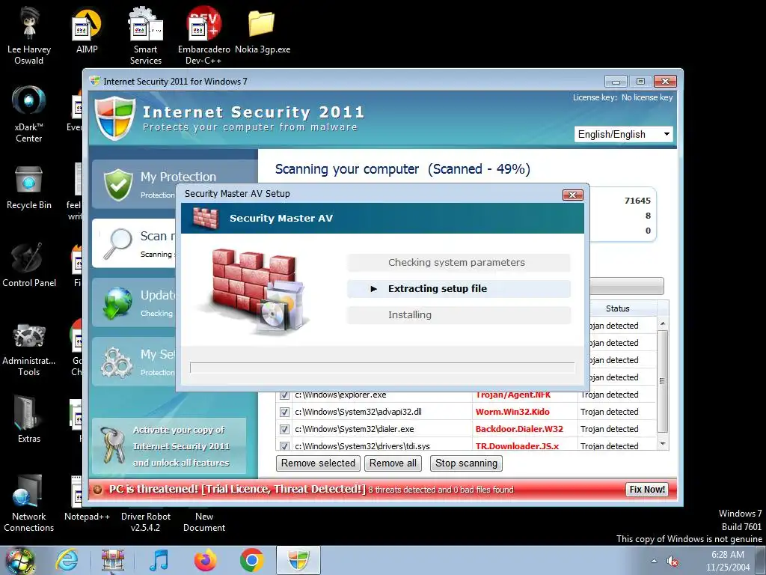Click the Remove selected button
Screen dimensions: 766x575
[318, 463]
